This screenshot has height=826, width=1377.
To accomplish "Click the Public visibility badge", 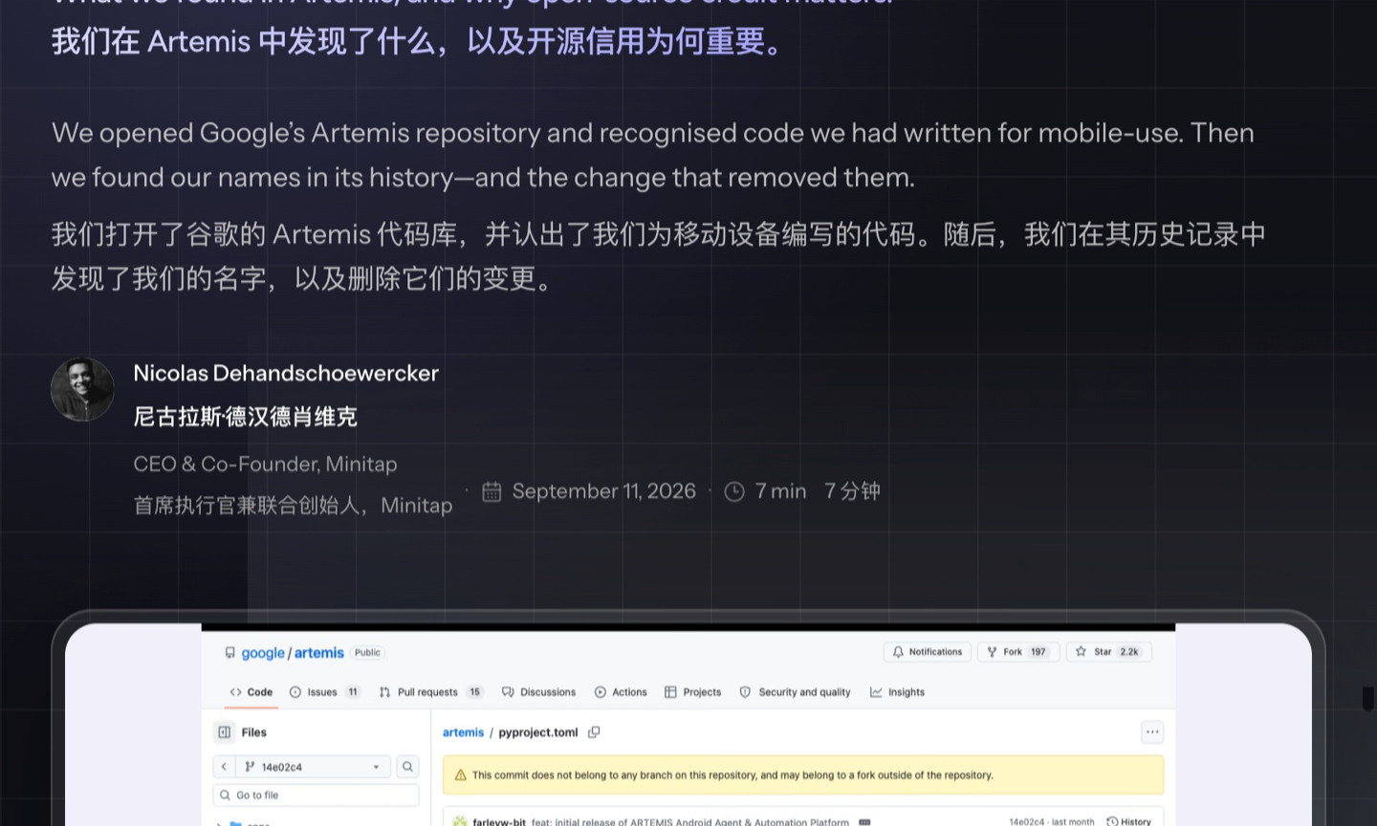I will (367, 653).
